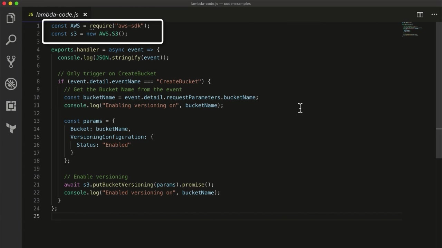Minimize the window with yellow button
Image resolution: width=442 pixels, height=248 pixels.
(x=10, y=3)
